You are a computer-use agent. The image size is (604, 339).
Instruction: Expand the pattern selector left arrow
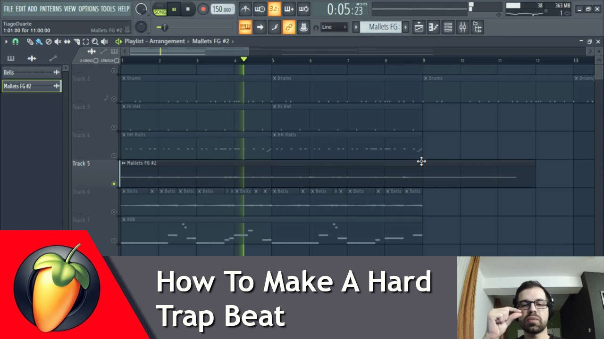pos(356,27)
